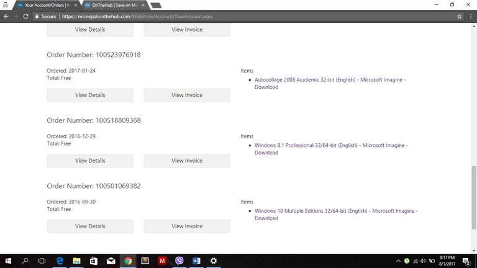The image size is (477, 268).
Task: Open the Action Center notifications
Action: click(466, 261)
